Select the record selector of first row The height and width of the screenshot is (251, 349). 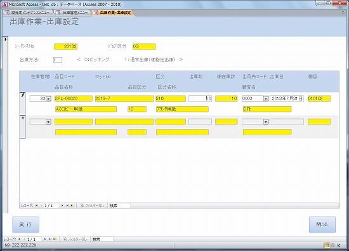22,104
